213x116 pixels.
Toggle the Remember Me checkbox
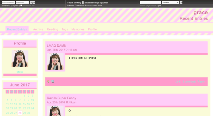(21, 5)
